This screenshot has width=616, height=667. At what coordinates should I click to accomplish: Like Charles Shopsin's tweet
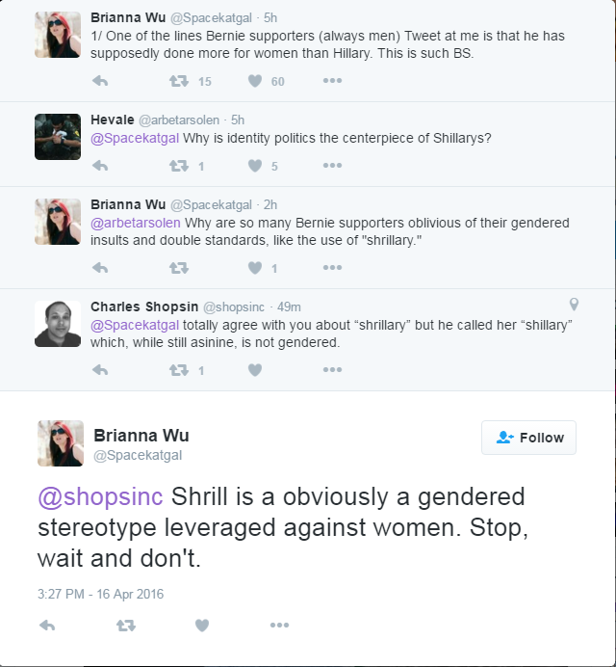click(x=255, y=370)
